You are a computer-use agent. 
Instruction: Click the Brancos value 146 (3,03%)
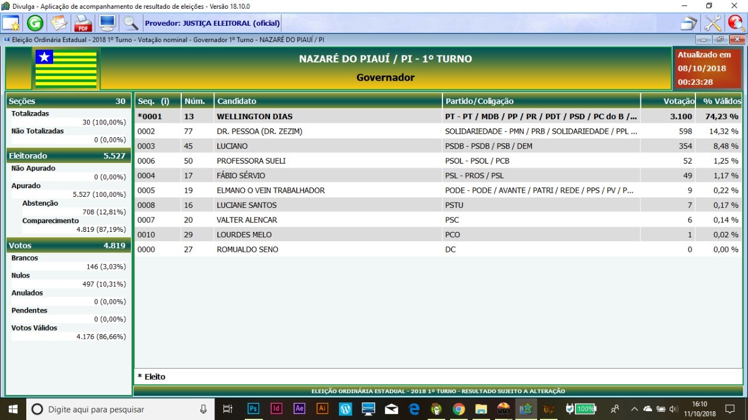pyautogui.click(x=106, y=266)
